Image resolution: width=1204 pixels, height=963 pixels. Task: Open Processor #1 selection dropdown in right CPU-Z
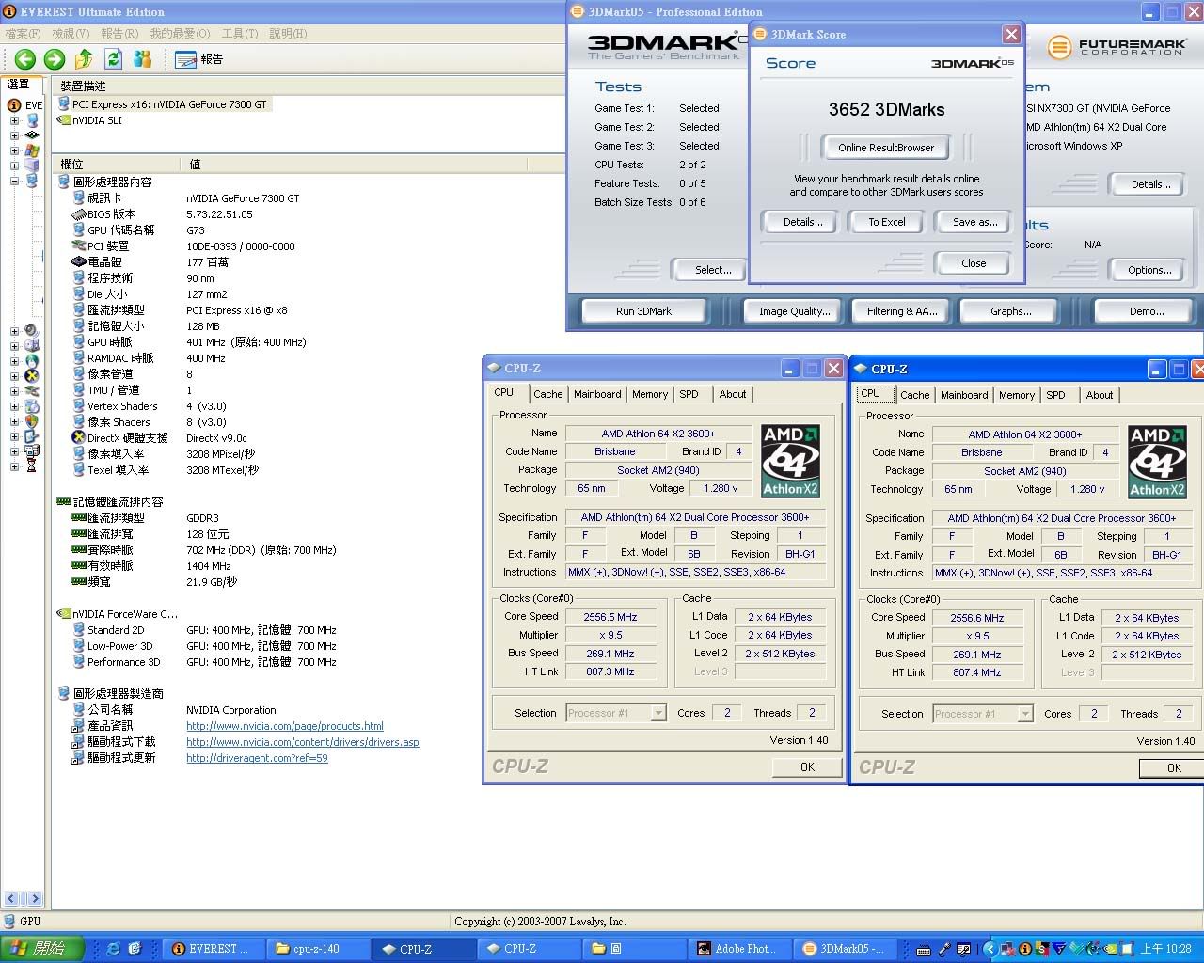pyautogui.click(x=1025, y=714)
